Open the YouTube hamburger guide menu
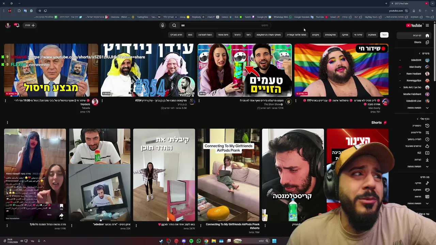This screenshot has height=245, width=436. point(427,26)
